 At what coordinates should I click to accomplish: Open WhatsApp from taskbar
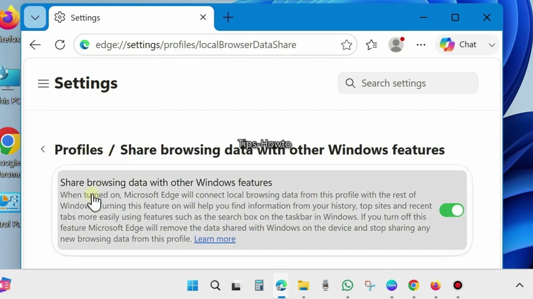347,285
